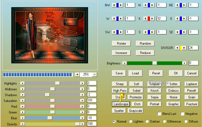Viewport: 202px width, 127px height.
Task: Apply the Sobel preset
Action: pos(137,91)
